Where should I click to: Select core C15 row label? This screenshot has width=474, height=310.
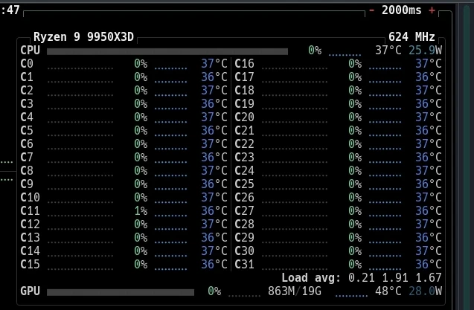click(30, 265)
